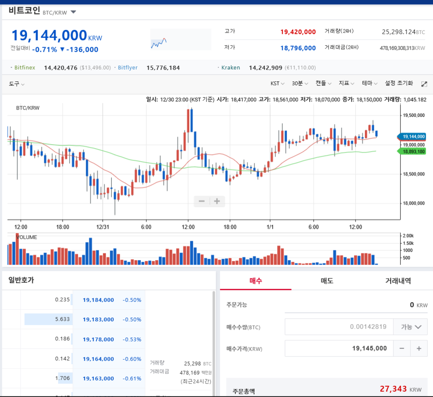433x397 pixels.
Task: Click the 저가 value 18,796,000
Action: click(x=298, y=48)
